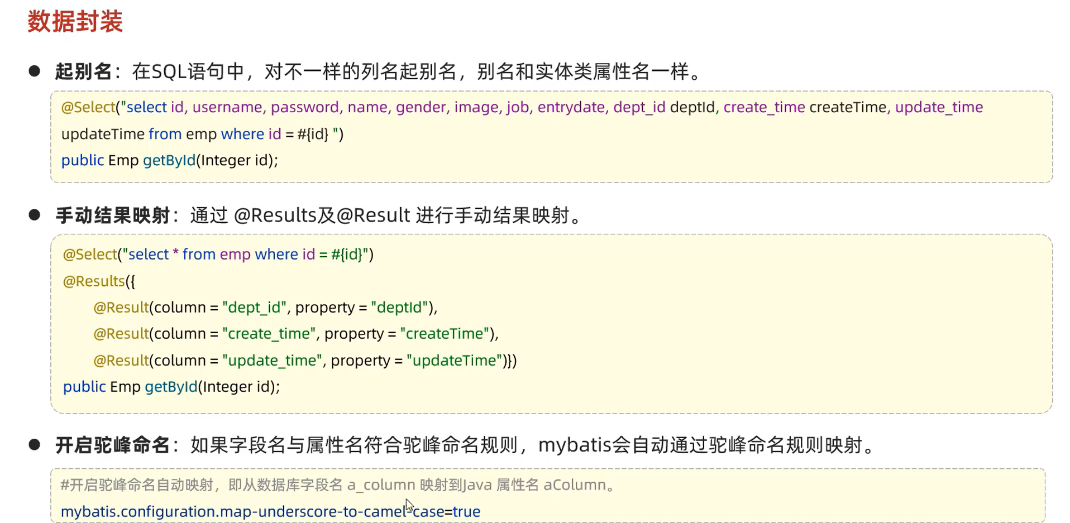Select the 起别名 bullet point
Image resolution: width=1070 pixels, height=523 pixels.
[x=83, y=71]
